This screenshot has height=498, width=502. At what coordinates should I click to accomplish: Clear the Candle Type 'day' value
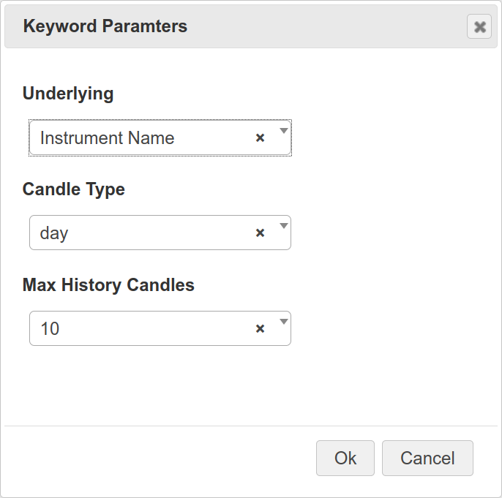point(260,233)
